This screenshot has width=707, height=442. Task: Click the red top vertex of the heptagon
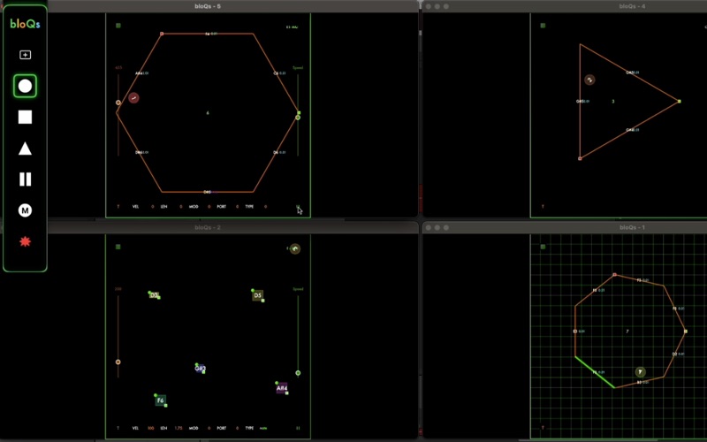point(614,275)
